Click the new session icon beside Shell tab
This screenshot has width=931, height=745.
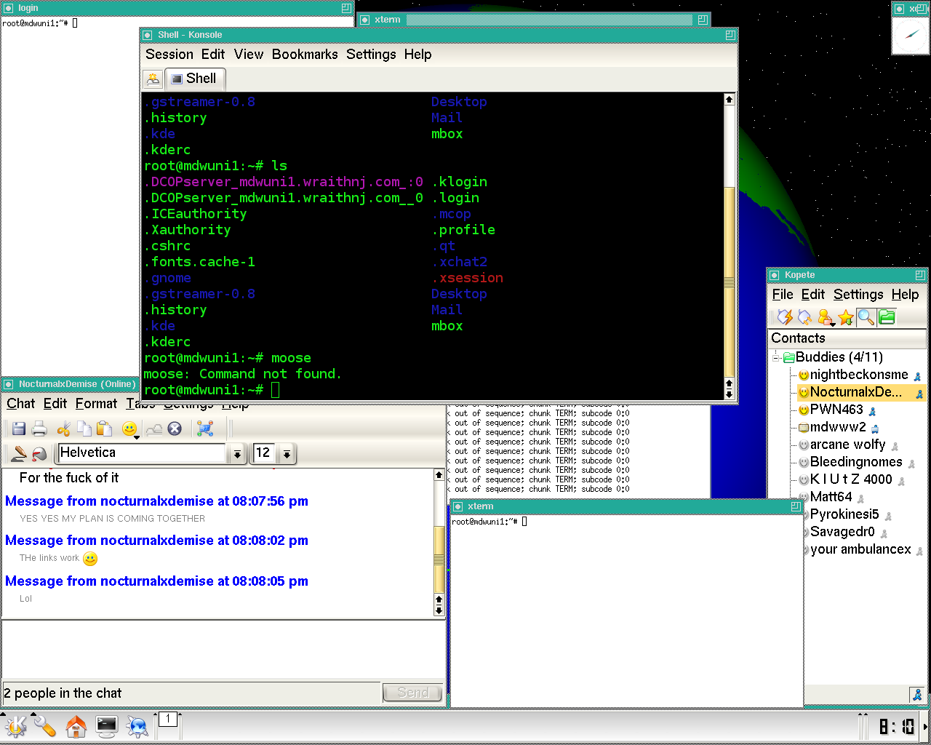click(153, 79)
